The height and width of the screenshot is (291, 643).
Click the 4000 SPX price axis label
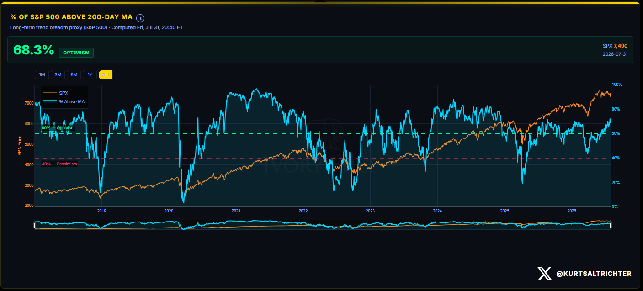pos(29,165)
